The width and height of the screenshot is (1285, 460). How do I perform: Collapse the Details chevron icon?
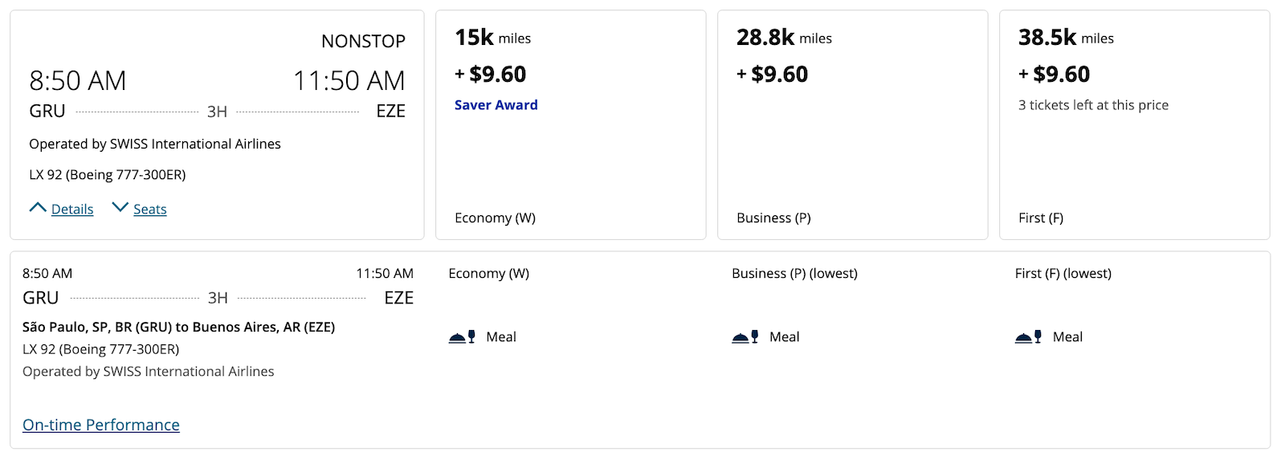pyautogui.click(x=38, y=207)
